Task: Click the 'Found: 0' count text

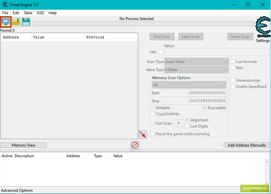Action: pos(7,30)
